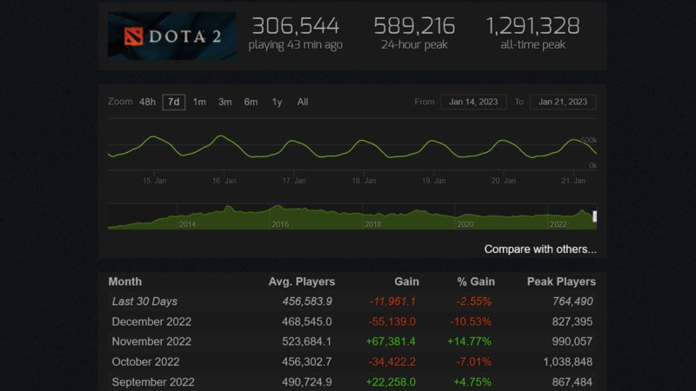This screenshot has width=696, height=391.
Task: Select the Last 30 Days row label
Action: pyautogui.click(x=144, y=302)
